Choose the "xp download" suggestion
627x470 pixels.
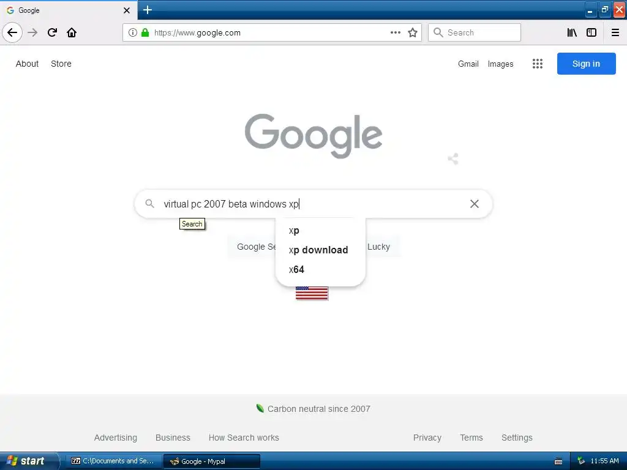(x=320, y=250)
